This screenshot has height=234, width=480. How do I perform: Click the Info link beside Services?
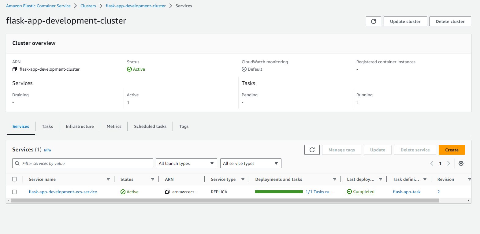coord(47,150)
